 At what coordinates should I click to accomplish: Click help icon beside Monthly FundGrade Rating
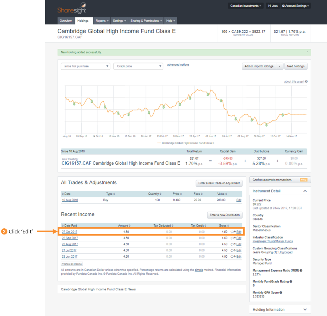coord(291,281)
